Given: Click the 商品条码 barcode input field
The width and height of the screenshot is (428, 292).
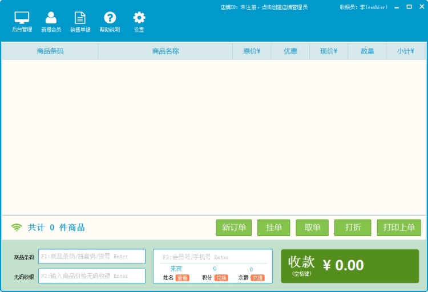Looking at the screenshot, I should click(x=92, y=257).
